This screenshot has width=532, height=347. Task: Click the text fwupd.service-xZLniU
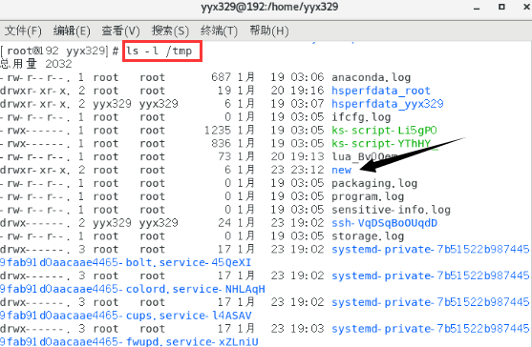[192, 341]
